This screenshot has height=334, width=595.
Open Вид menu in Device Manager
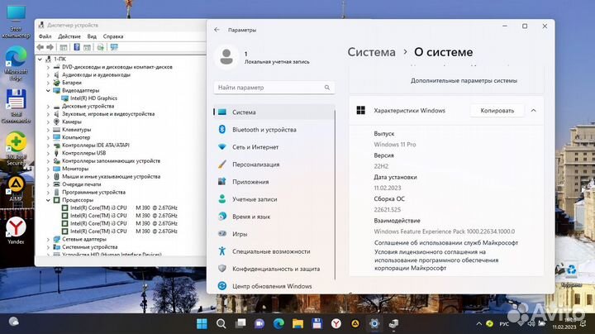(x=92, y=36)
